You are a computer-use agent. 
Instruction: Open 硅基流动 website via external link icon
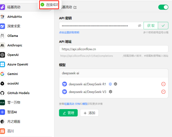click(75, 8)
